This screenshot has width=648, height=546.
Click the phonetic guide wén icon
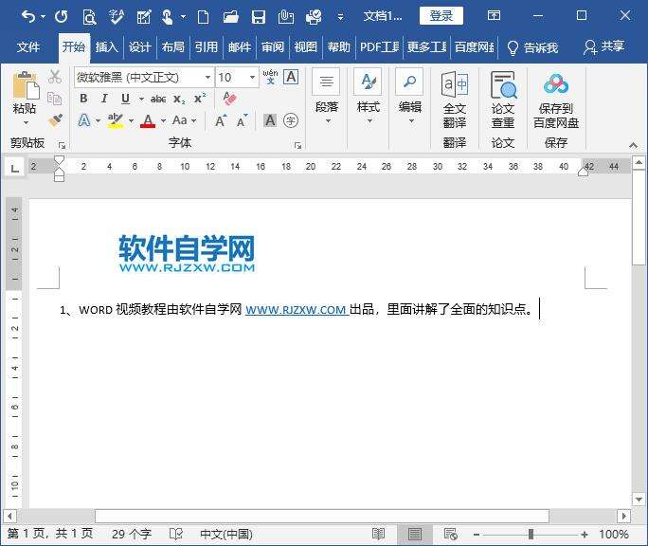tap(270, 77)
